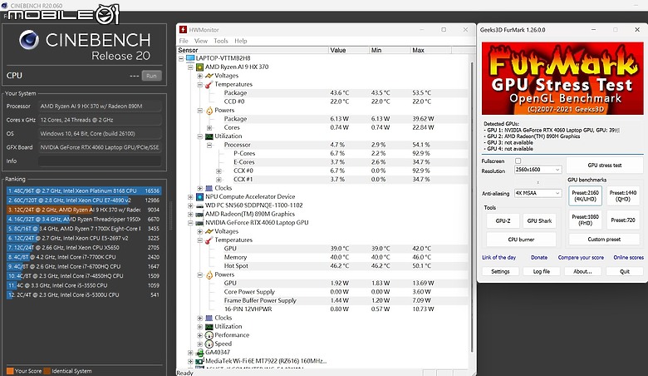
Task: Click the Cinebench Info input field
Action: 100,161
